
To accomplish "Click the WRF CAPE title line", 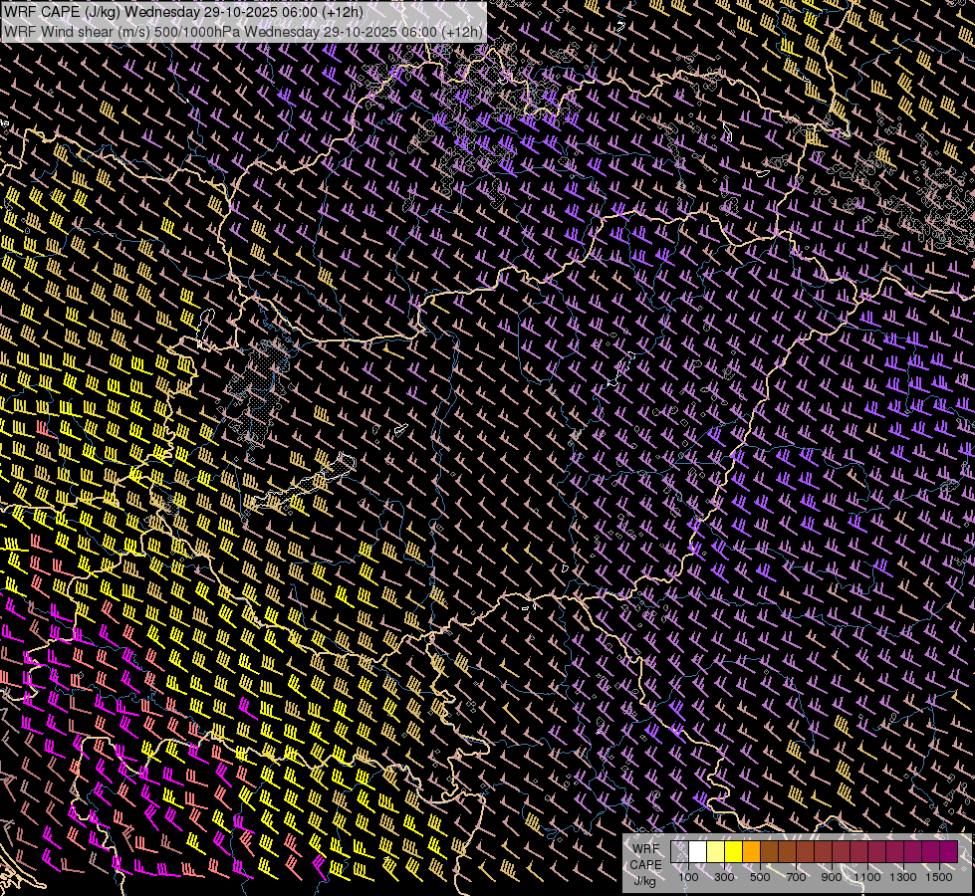I will click(x=183, y=12).
